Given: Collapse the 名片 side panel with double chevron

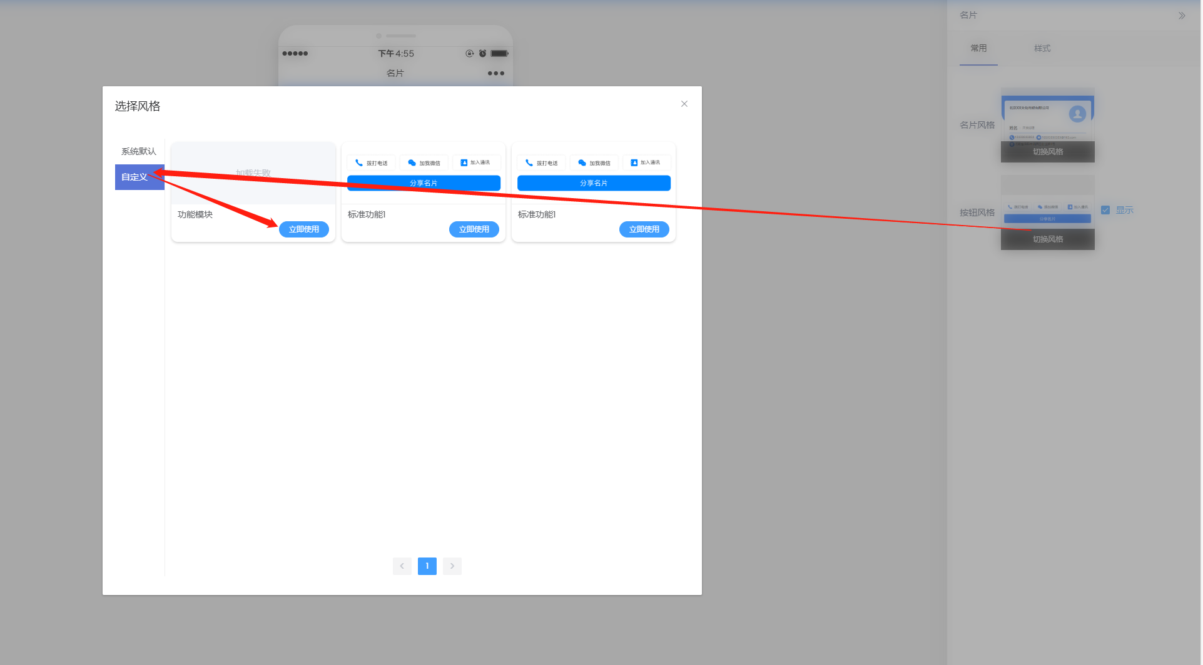Looking at the screenshot, I should (x=1181, y=16).
